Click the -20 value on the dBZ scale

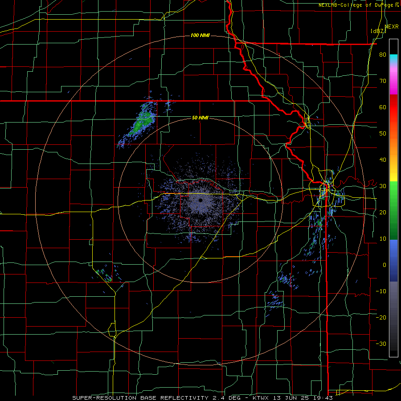point(381,318)
